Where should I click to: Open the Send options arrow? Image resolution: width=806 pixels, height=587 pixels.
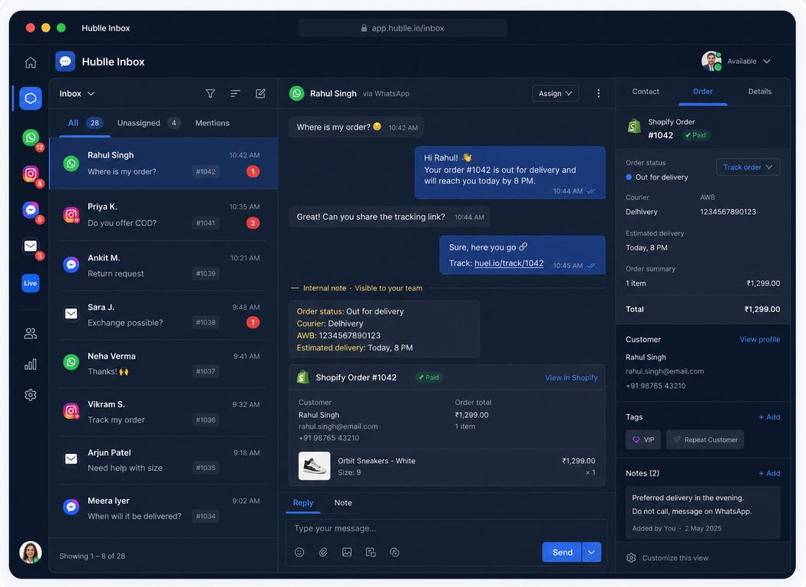[592, 552]
